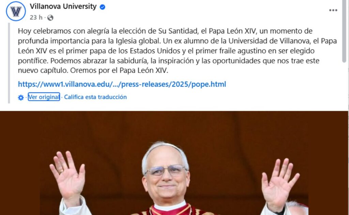Toggle Ver original to show untranslated post
Image resolution: width=349 pixels, height=215 pixels.
pyautogui.click(x=44, y=97)
